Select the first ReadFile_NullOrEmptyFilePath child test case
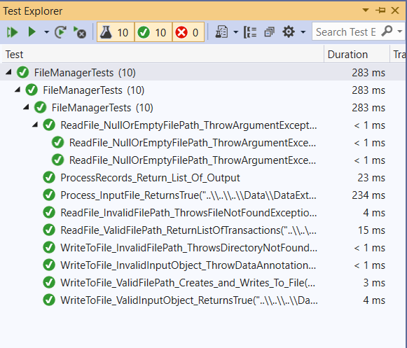 click(x=202, y=143)
